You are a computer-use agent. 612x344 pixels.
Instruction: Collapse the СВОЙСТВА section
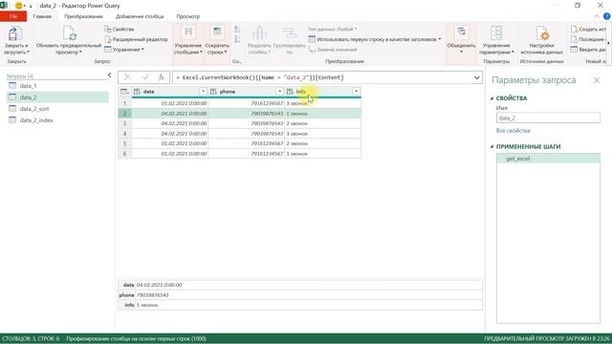click(492, 98)
